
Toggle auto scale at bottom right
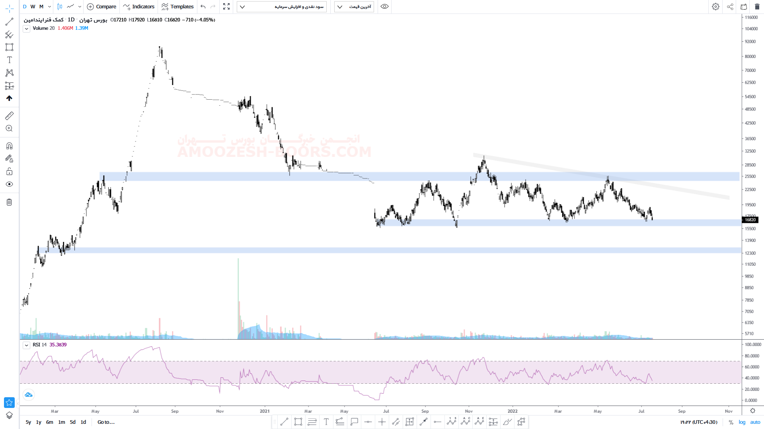pos(755,422)
